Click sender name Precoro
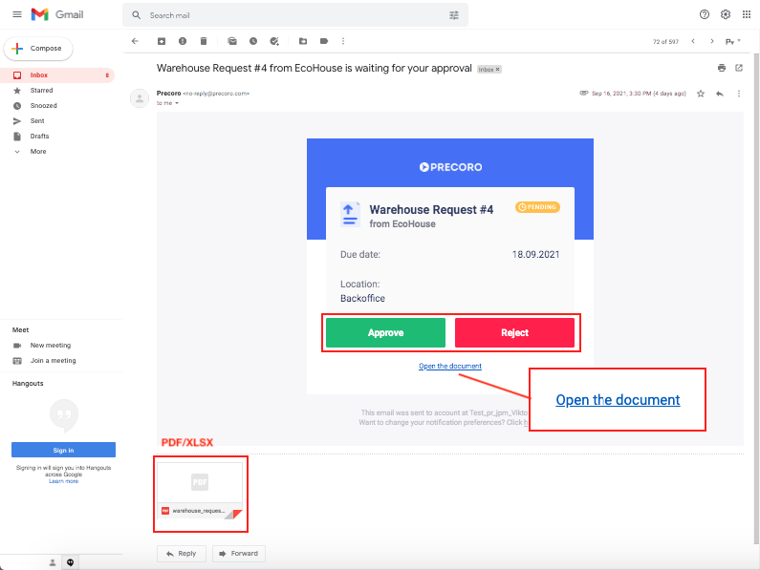760x570 pixels. 168,93
